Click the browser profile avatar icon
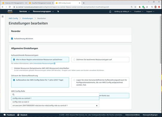 [x=155, y=7]
